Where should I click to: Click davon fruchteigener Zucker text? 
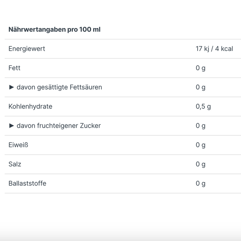[59, 126]
